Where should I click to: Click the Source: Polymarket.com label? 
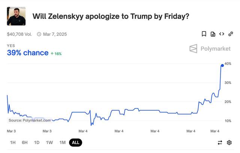pyautogui.click(x=30, y=120)
